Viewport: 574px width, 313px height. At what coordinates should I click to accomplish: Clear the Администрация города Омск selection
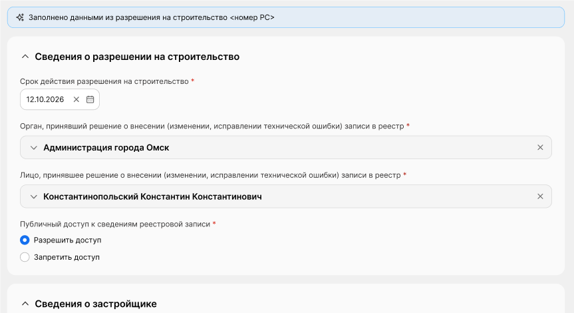(540, 147)
